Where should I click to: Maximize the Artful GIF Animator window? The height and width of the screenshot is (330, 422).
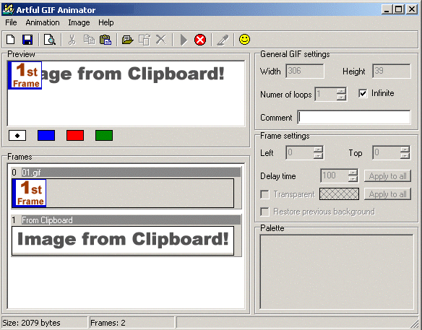coord(398,9)
